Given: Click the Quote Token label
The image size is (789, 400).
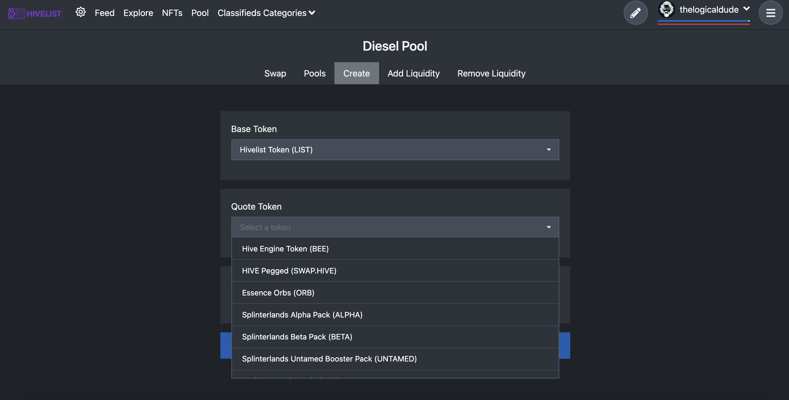Looking at the screenshot, I should pyautogui.click(x=256, y=206).
